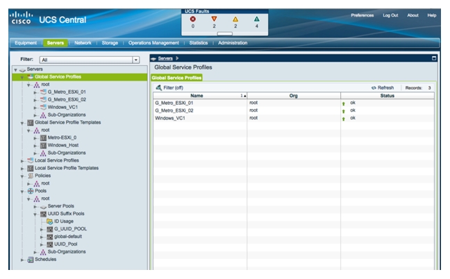Click the ID Usage icon
This screenshot has width=450, height=279.
coord(49,221)
